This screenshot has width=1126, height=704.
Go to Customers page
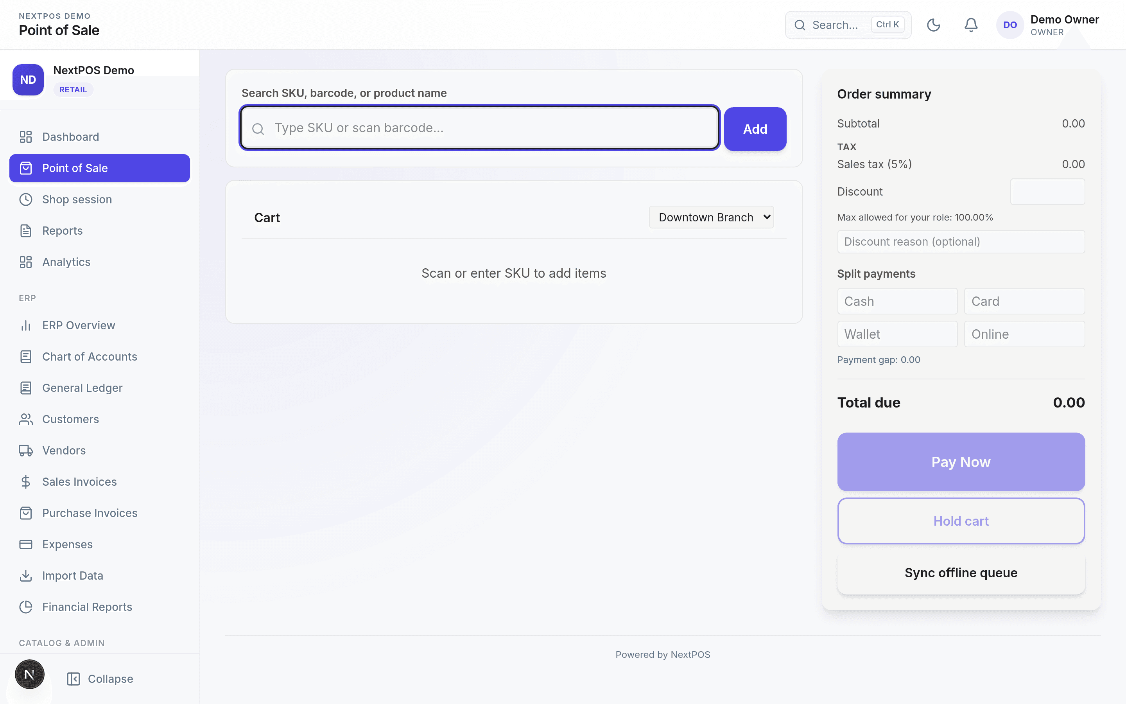coord(100,419)
